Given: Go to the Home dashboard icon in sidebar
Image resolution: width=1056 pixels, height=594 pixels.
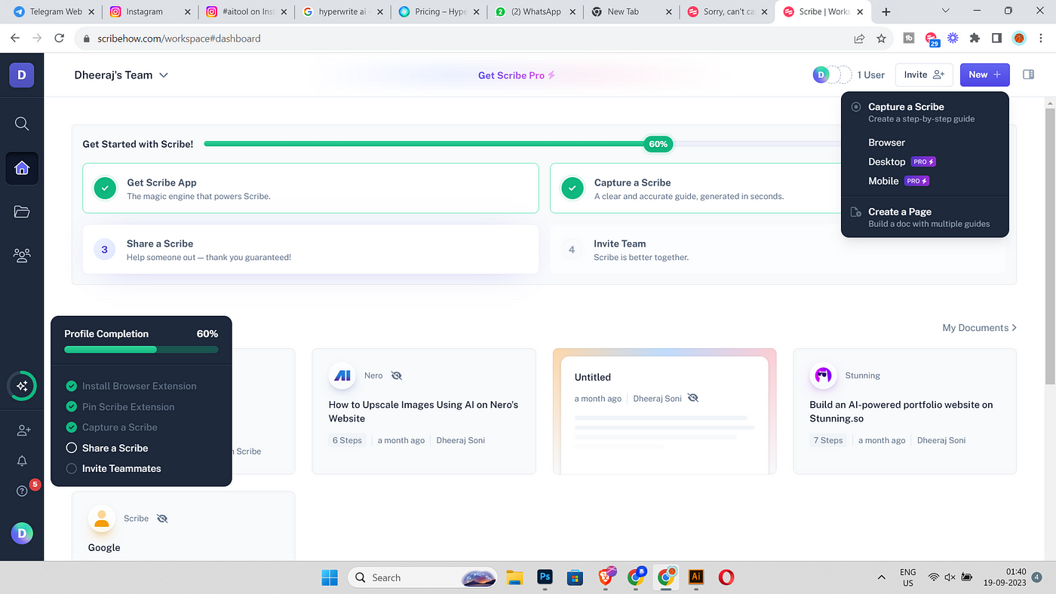Looking at the screenshot, I should (22, 167).
